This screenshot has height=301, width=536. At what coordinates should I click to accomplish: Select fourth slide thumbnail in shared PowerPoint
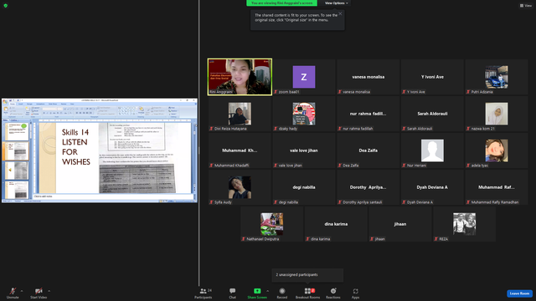17,190
